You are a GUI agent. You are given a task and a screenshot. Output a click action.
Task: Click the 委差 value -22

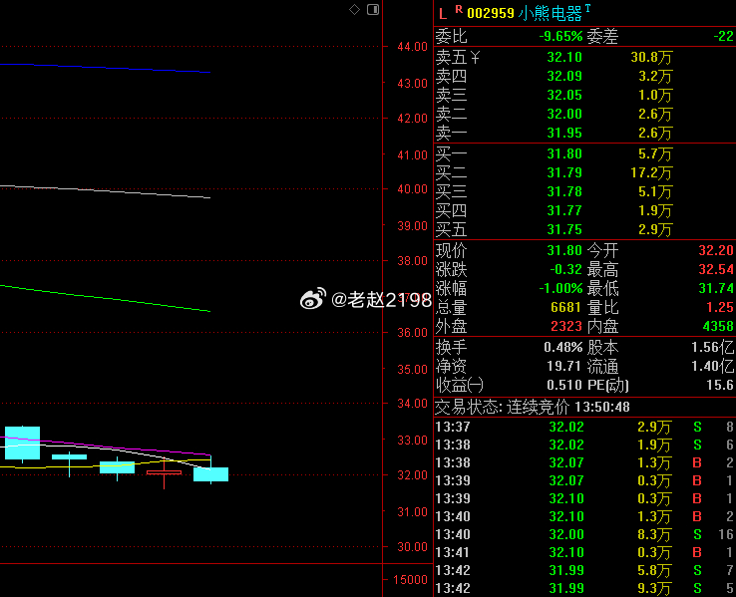[x=723, y=36]
